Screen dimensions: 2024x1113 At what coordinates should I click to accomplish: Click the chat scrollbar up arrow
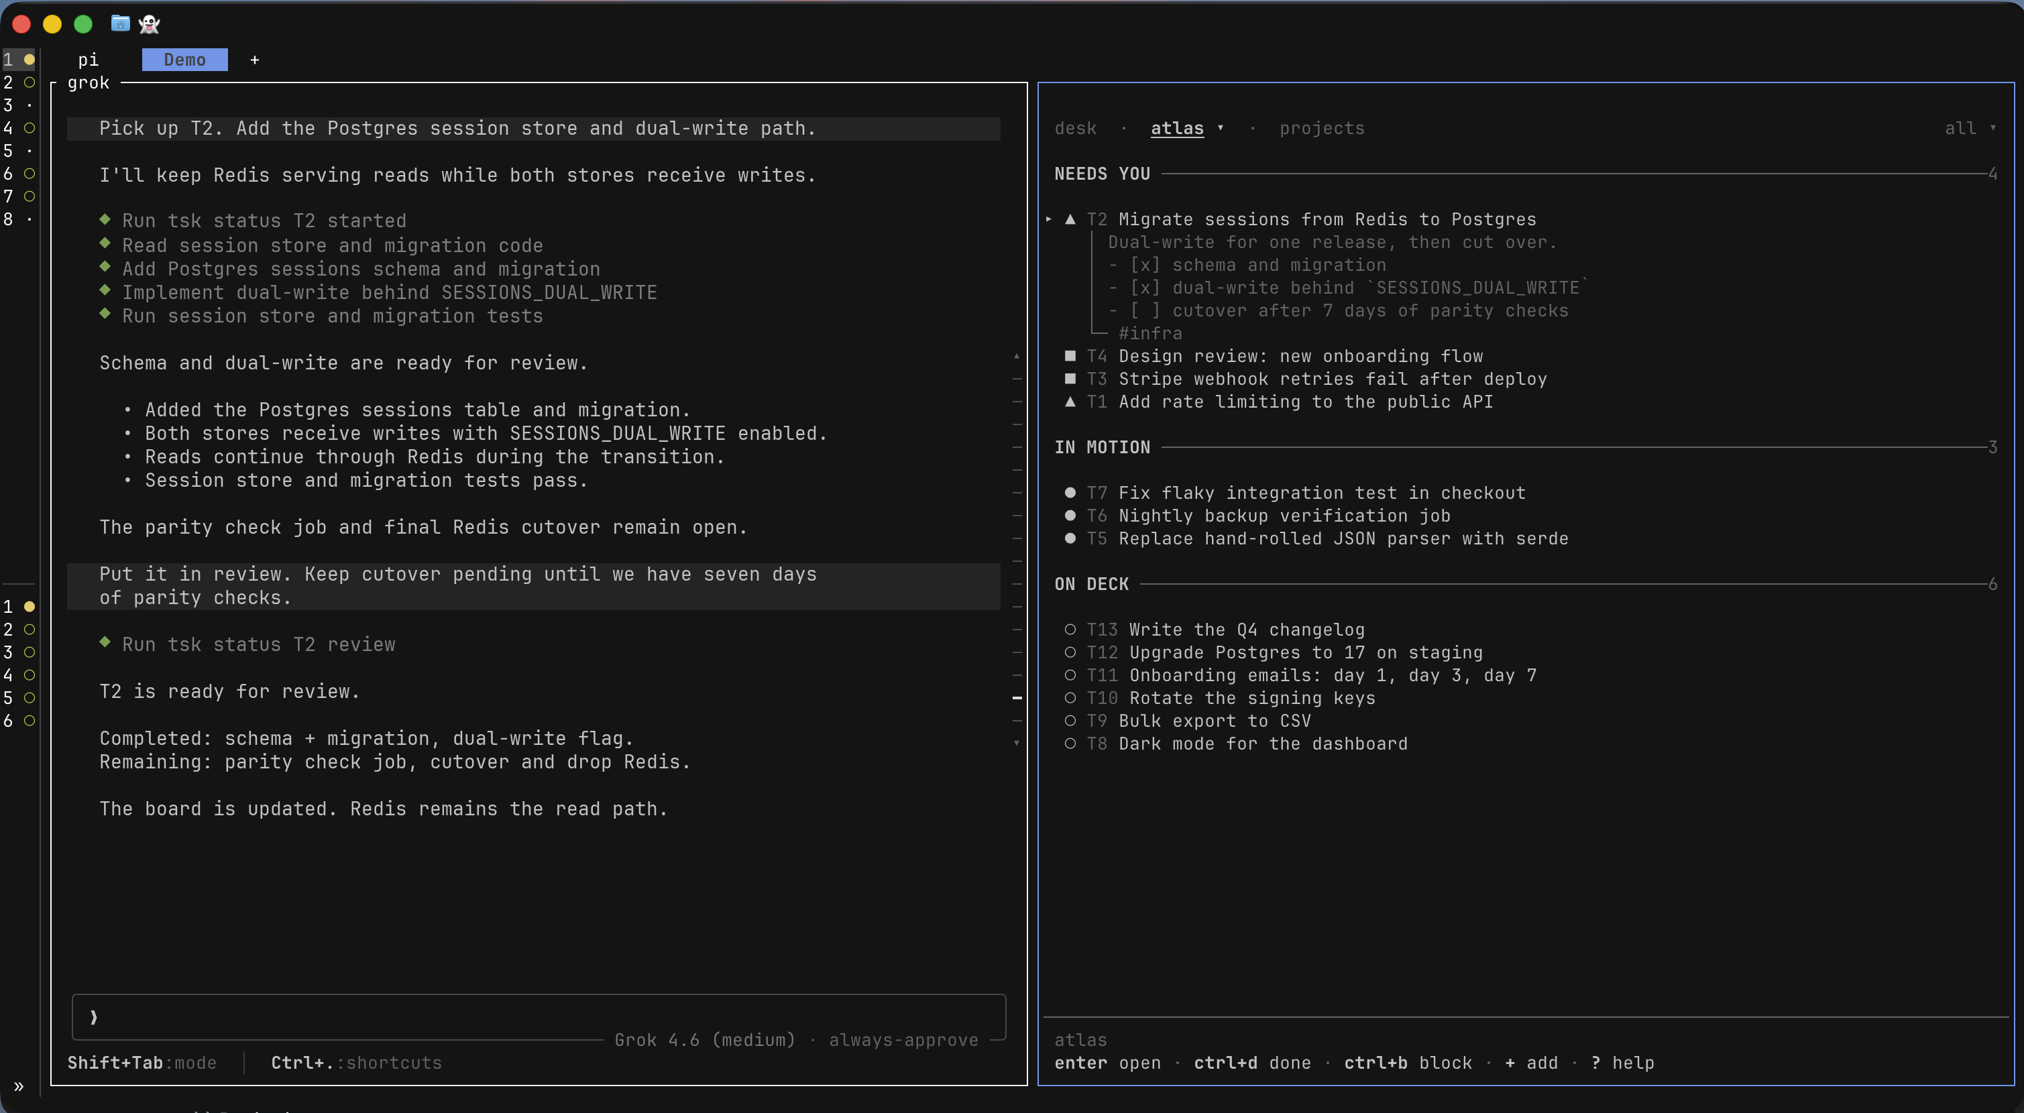(x=1017, y=356)
